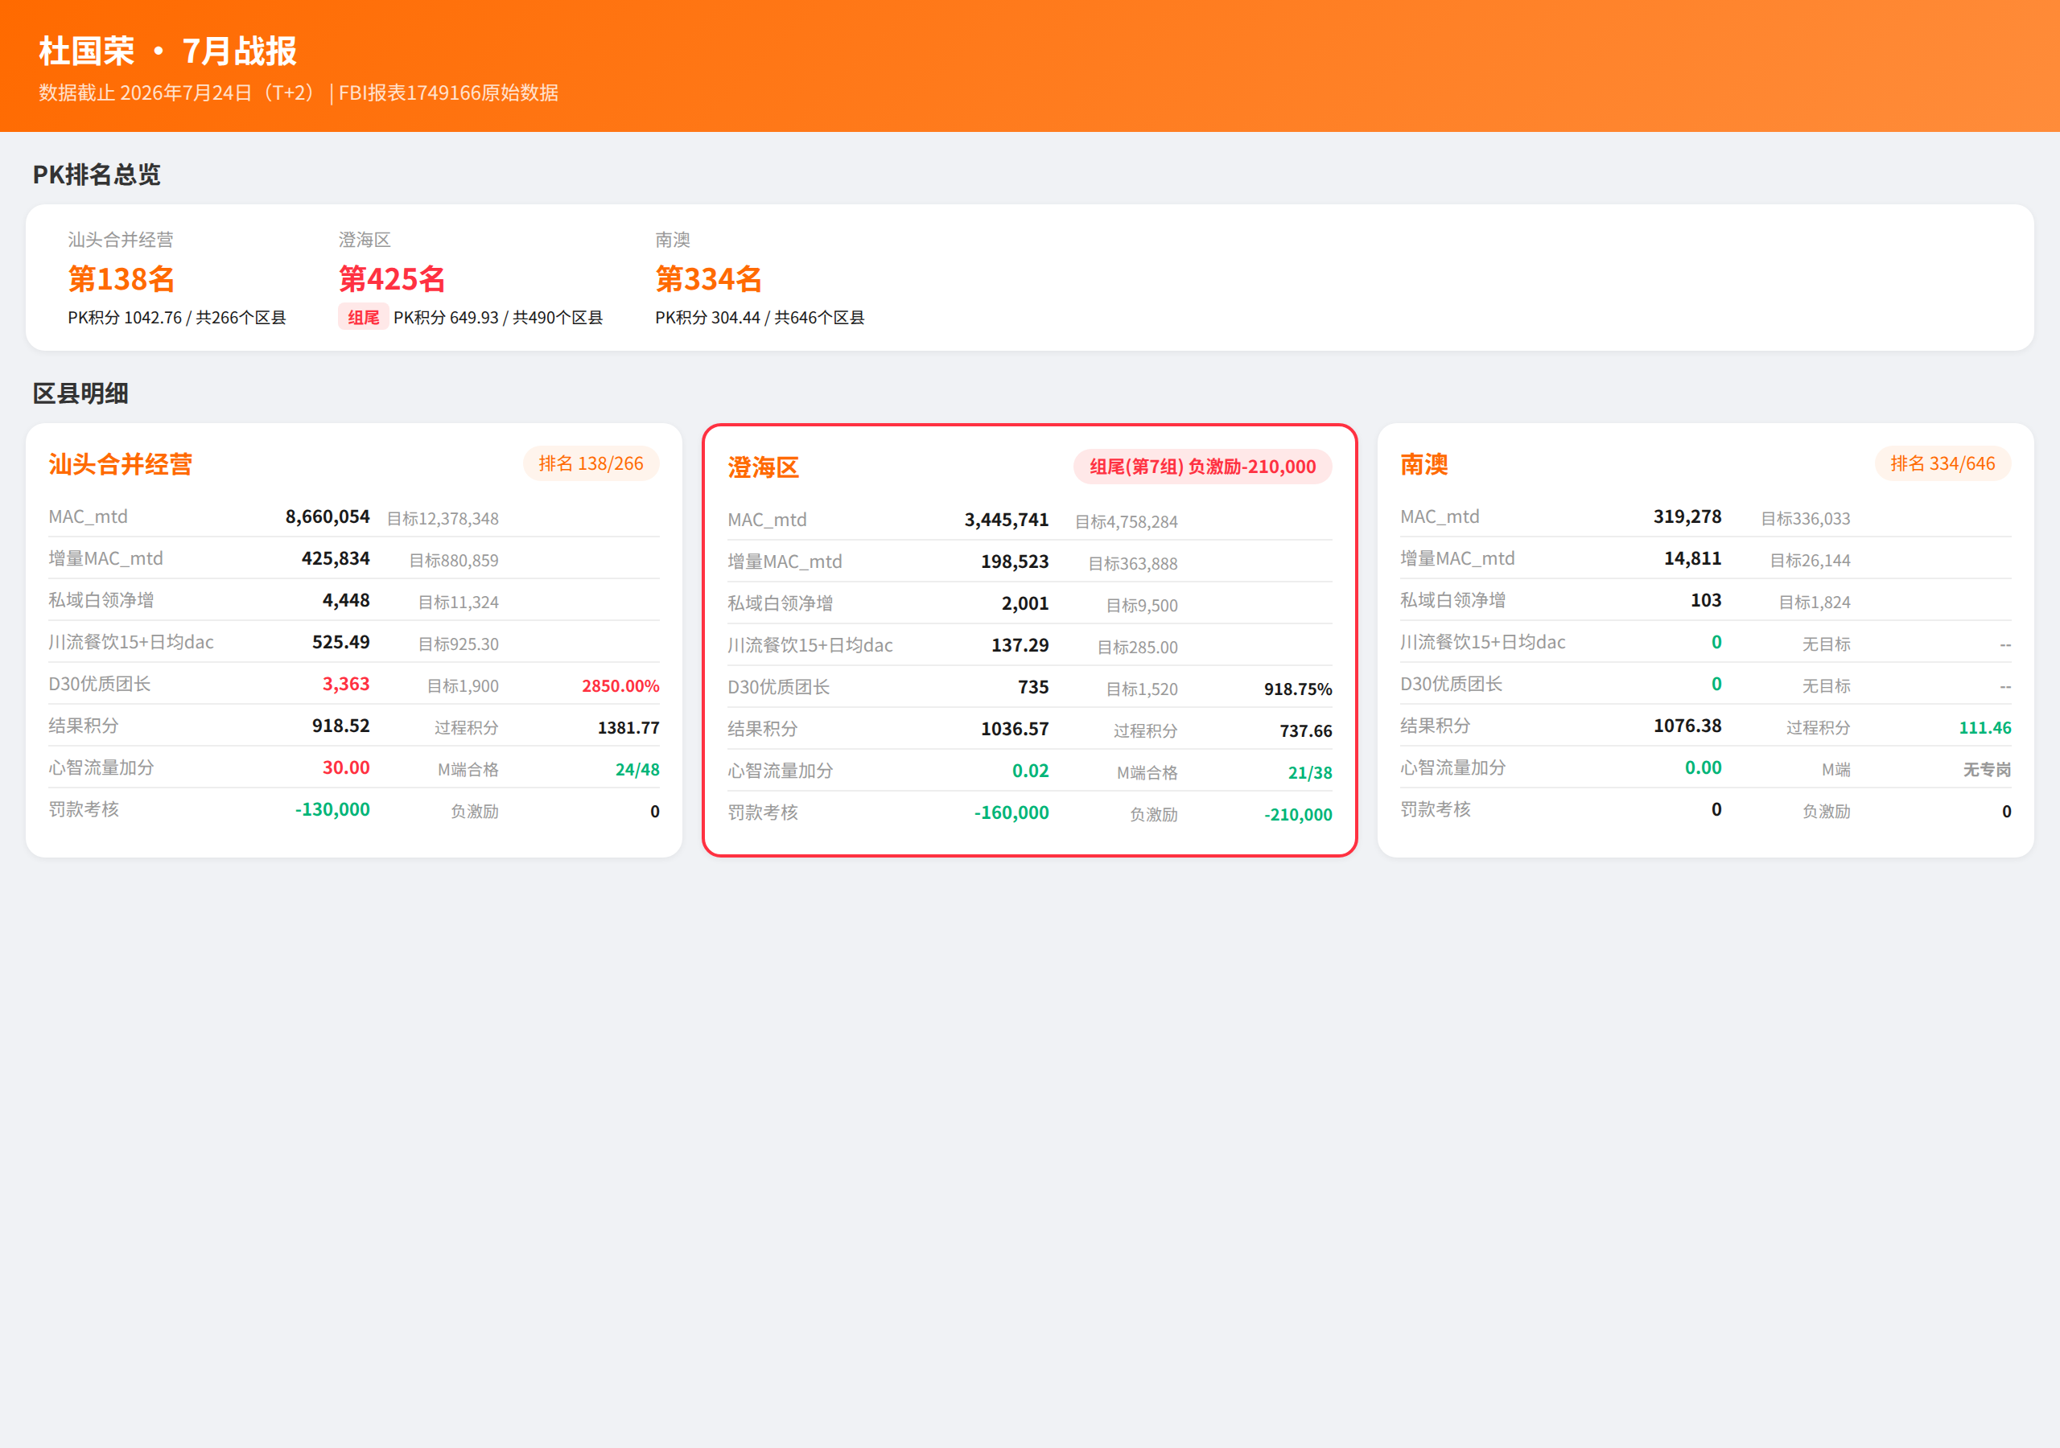
Task: Select the 第425名 ranking in overview
Action: 392,279
